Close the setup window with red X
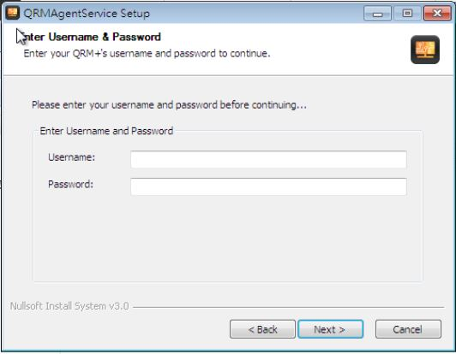The width and height of the screenshot is (456, 354). tap(437, 14)
